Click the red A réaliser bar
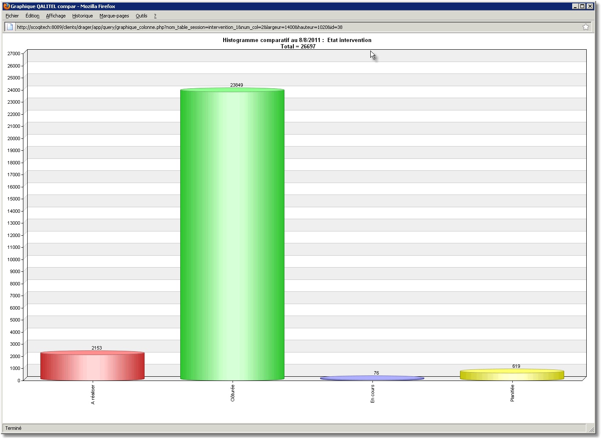Viewport: 602px width, 440px height. coord(93,366)
